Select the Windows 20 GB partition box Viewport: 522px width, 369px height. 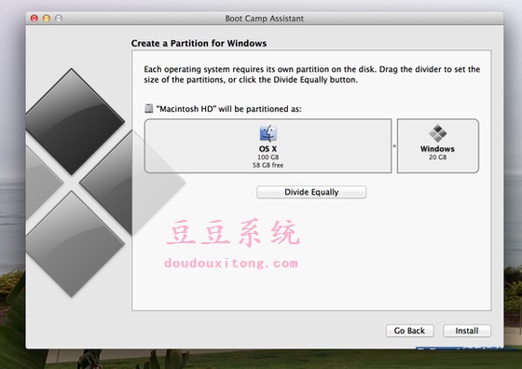point(438,145)
